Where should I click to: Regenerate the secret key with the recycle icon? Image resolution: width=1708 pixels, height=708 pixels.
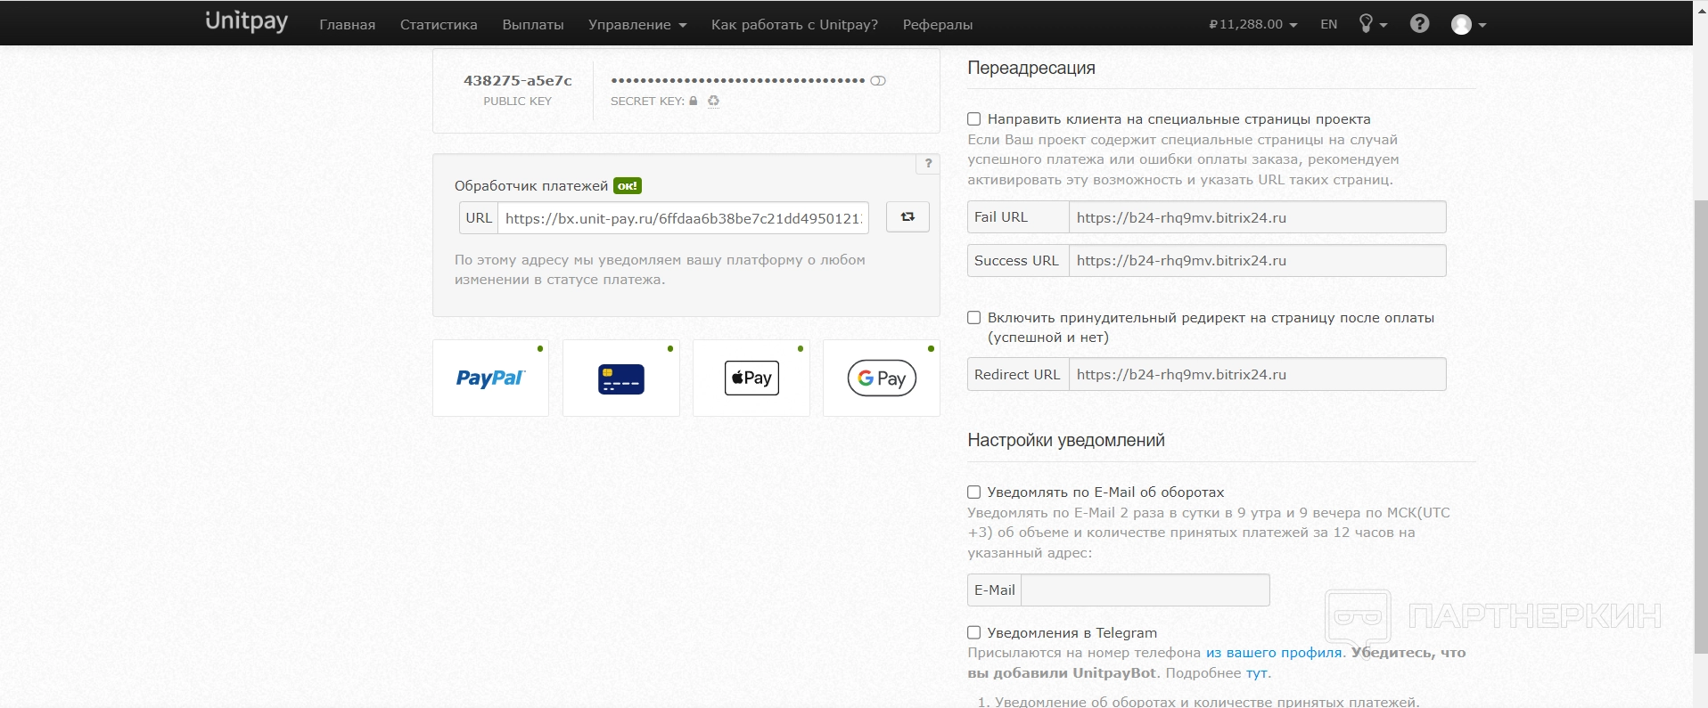click(713, 102)
